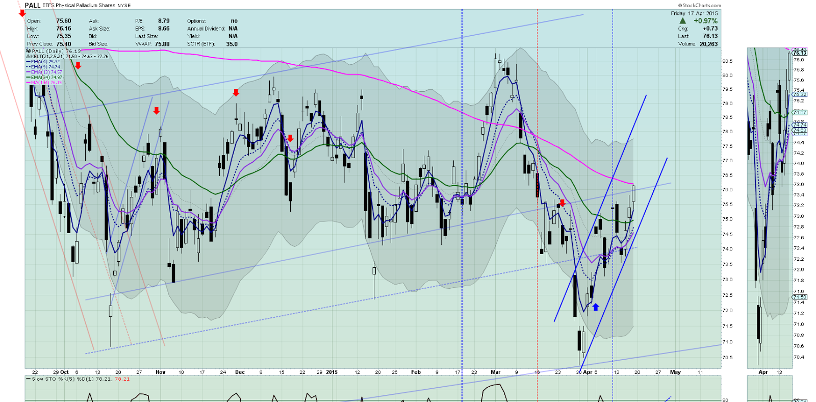Click the 74.97 EMA tag on inset axis

800,112
